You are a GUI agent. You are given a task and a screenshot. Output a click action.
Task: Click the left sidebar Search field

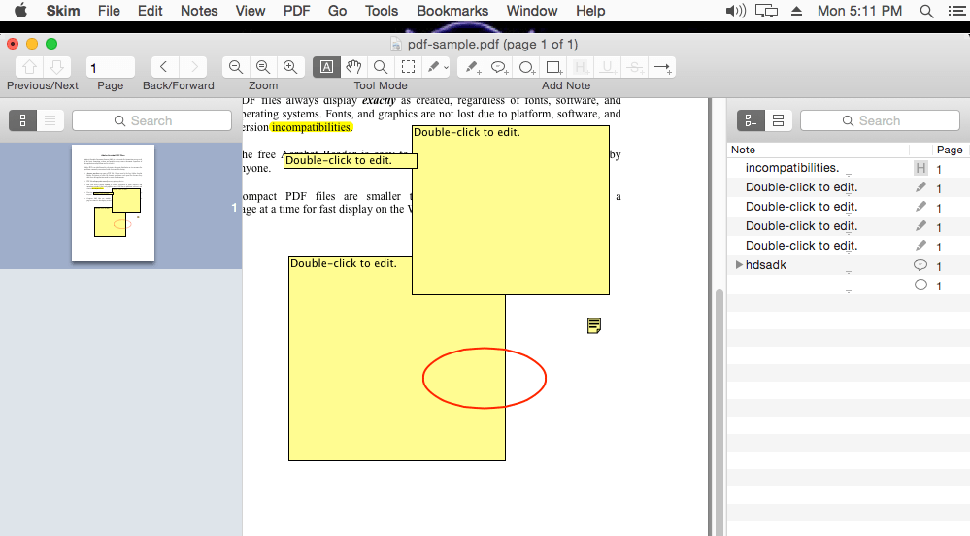point(151,120)
